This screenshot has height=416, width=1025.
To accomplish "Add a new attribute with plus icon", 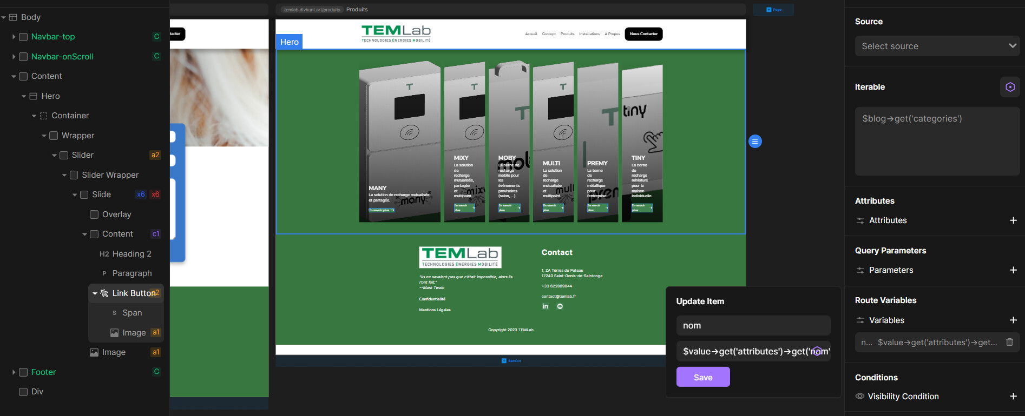I will point(1013,220).
